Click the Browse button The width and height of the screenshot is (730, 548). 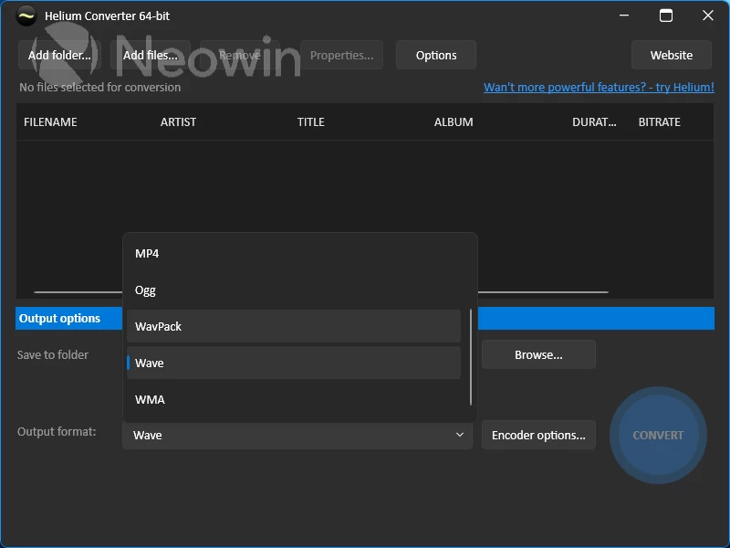tap(538, 354)
